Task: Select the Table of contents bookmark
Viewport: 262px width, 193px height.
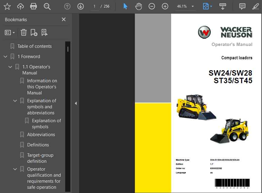Action: (x=34, y=46)
